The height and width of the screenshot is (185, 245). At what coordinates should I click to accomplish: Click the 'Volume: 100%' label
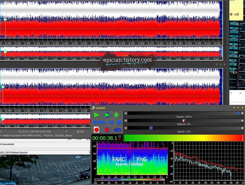[184, 117]
